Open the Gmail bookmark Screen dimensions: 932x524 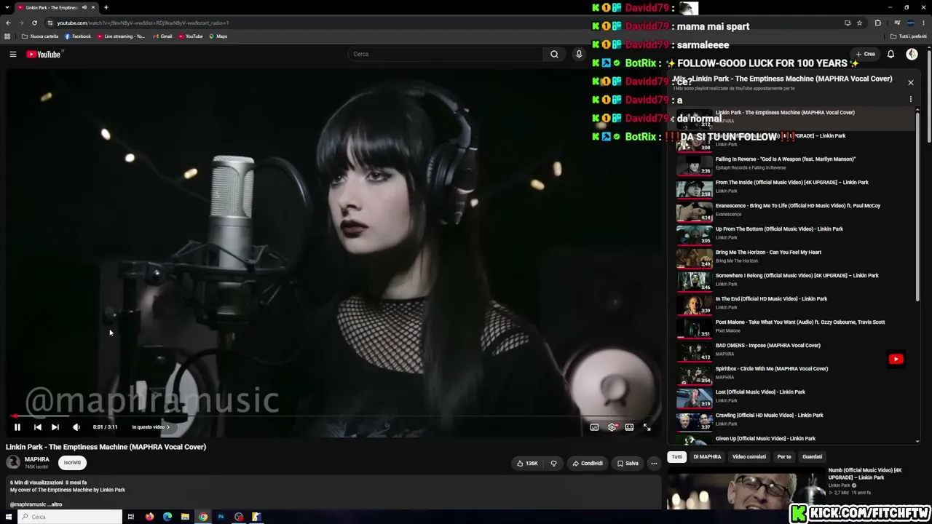click(x=162, y=36)
